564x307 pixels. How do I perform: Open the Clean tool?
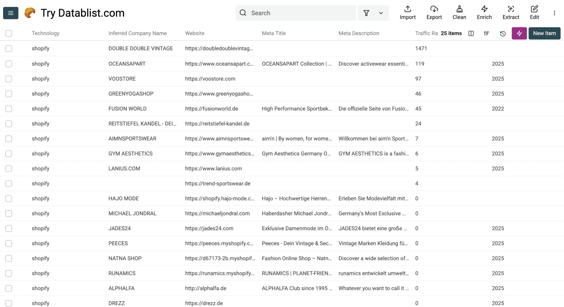[x=459, y=12]
